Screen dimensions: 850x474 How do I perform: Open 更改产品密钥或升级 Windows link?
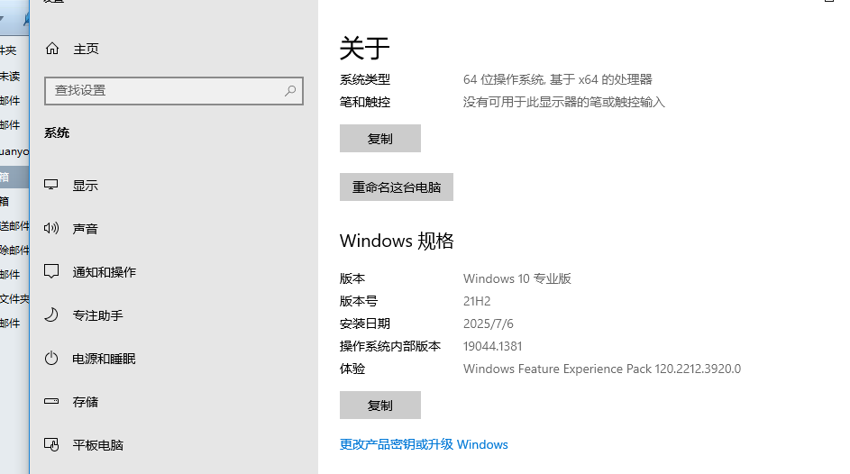[424, 445]
